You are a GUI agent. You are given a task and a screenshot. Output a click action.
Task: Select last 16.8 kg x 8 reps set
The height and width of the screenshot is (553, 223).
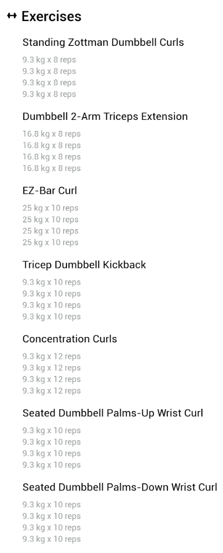[51, 168]
